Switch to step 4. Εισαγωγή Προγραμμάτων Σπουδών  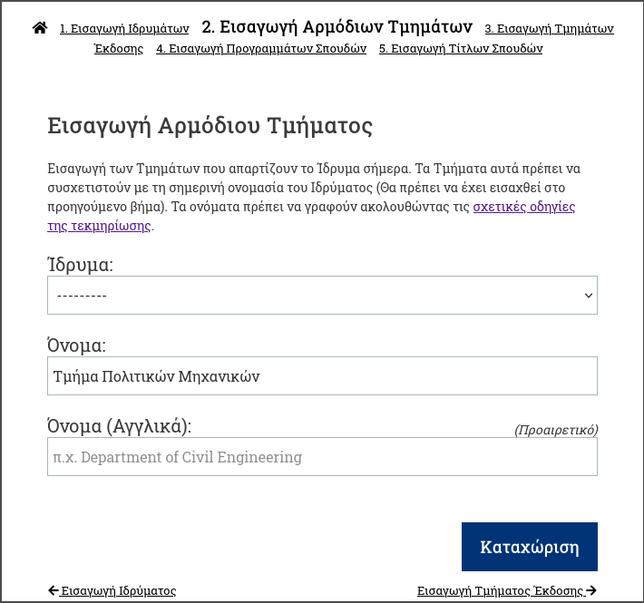point(261,48)
